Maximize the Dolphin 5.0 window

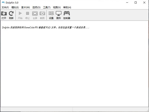(x=136, y=2)
